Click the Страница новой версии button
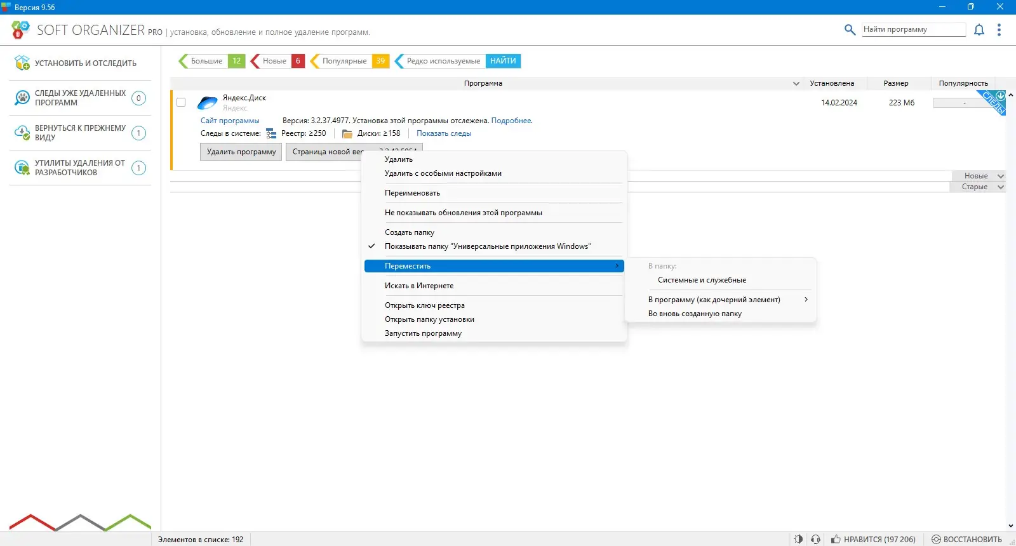 [324, 152]
